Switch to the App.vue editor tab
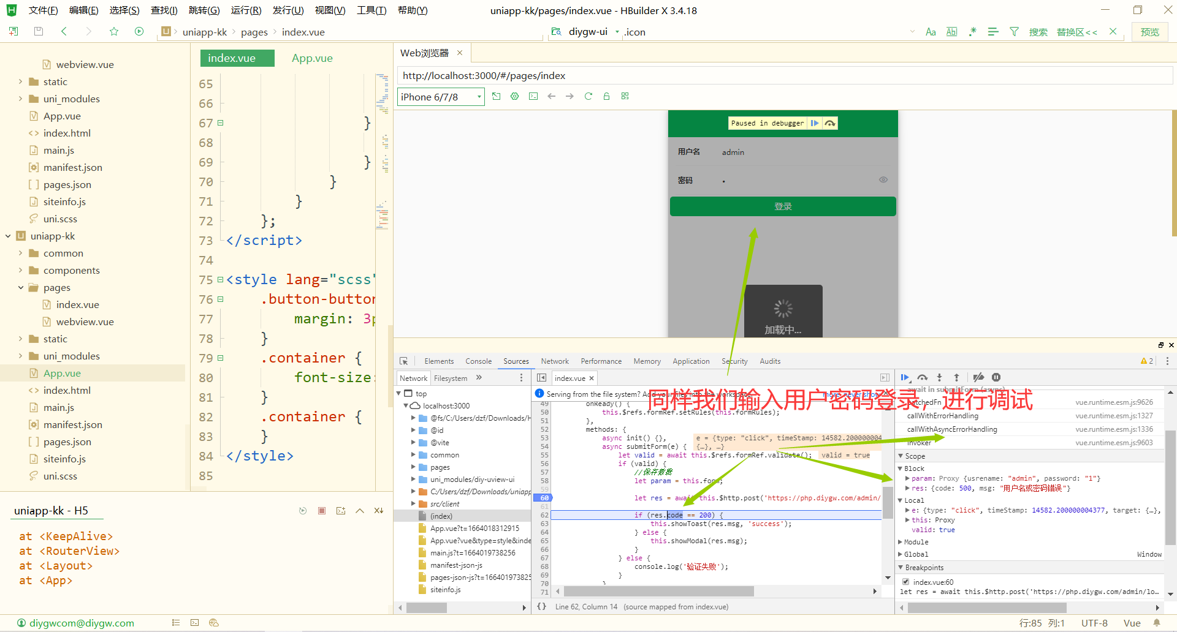 [x=312, y=58]
